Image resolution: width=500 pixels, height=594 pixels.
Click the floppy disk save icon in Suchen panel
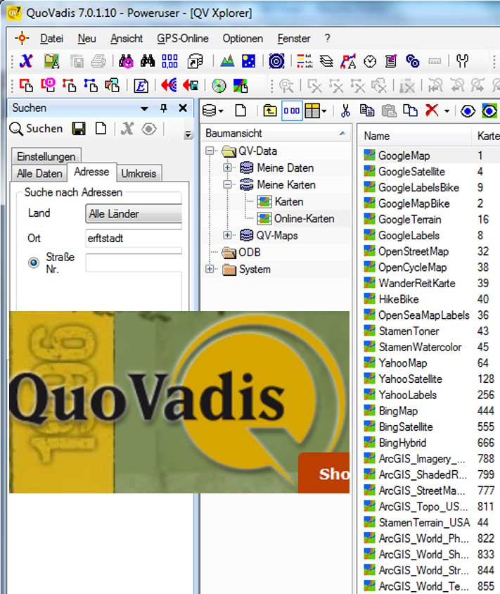coord(79,129)
